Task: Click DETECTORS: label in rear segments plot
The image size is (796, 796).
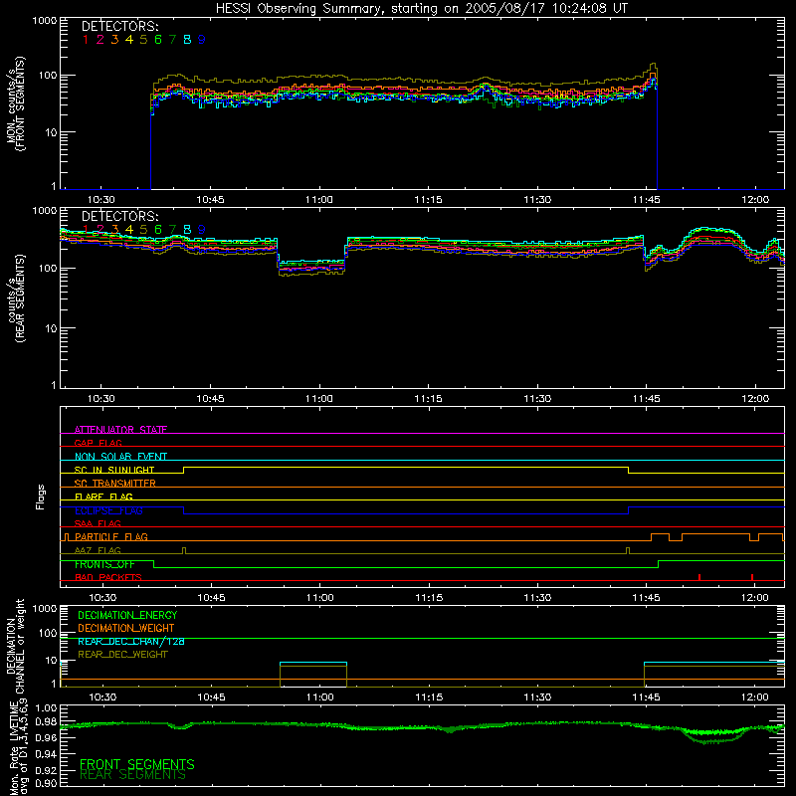Action: pyautogui.click(x=119, y=216)
